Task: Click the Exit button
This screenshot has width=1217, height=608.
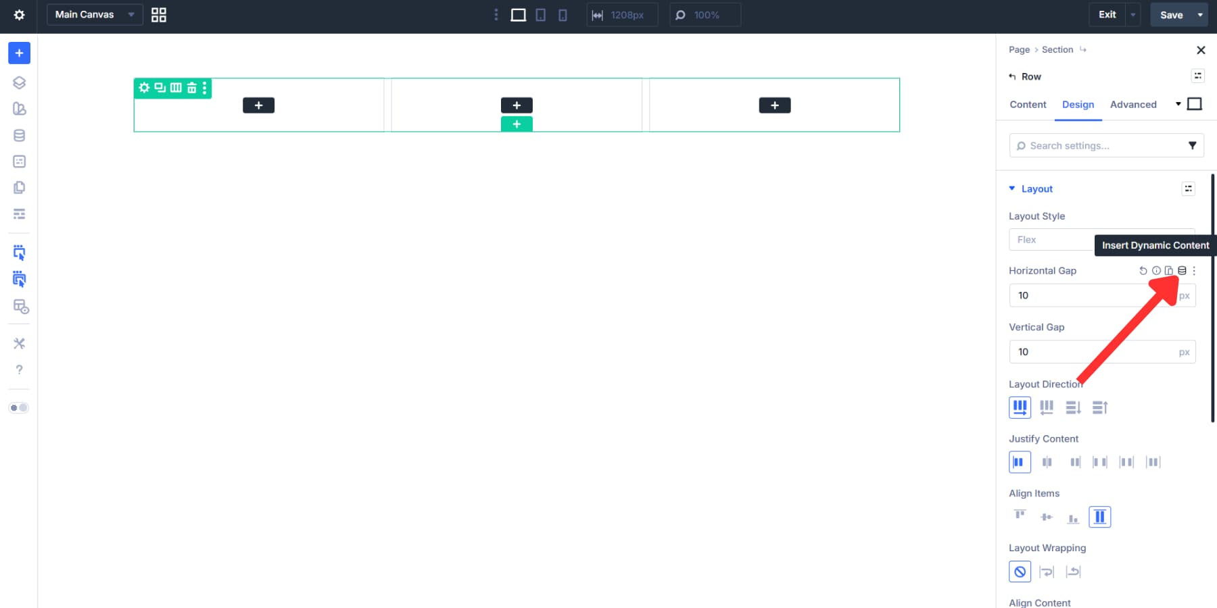Action: coord(1107,14)
